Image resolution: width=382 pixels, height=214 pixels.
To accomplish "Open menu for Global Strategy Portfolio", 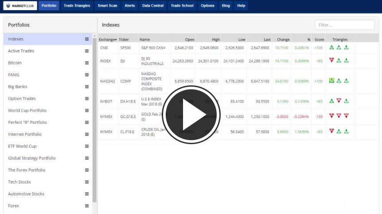I will click(87, 158).
